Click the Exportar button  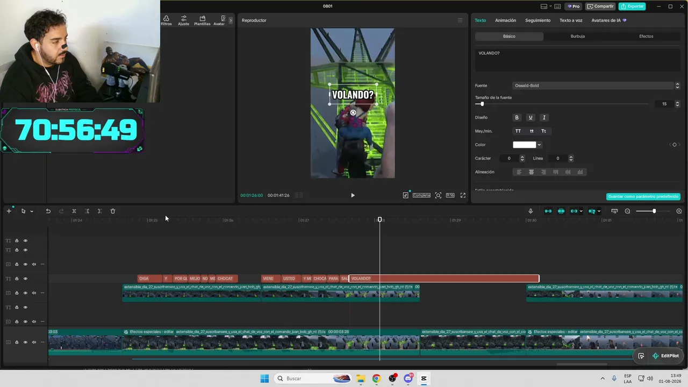pos(632,6)
